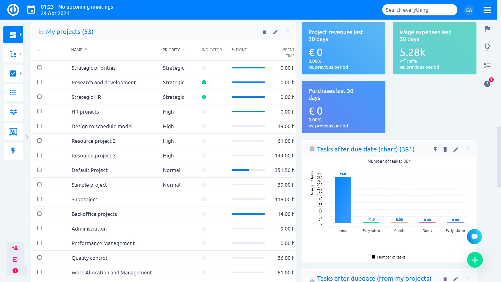
Task: Open the chat bubble button
Action: tap(474, 237)
